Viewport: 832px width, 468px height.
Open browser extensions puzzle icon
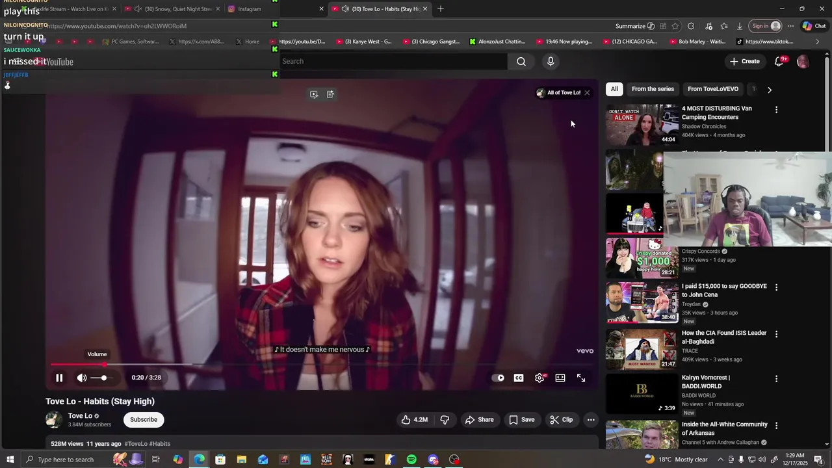point(691,26)
